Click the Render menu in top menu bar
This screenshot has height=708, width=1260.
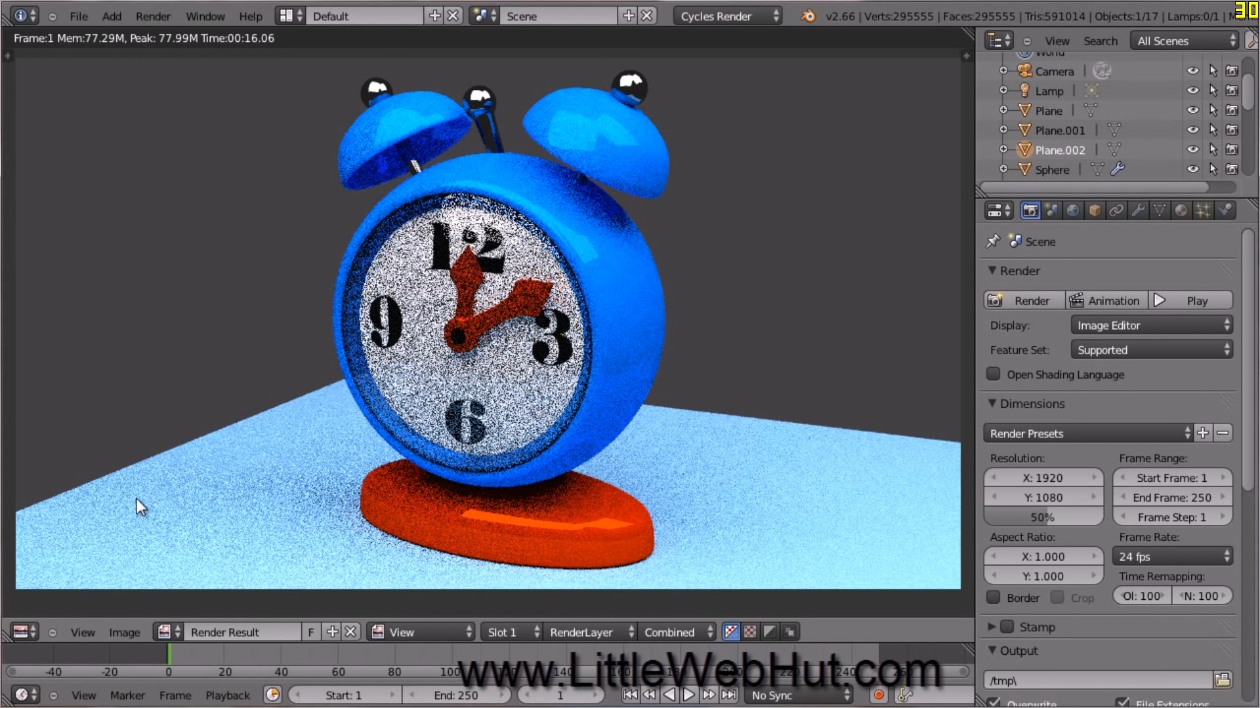pyautogui.click(x=152, y=16)
